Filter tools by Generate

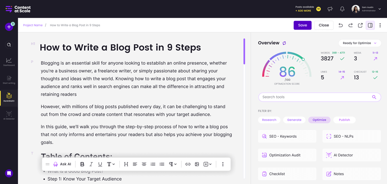coord(294,120)
